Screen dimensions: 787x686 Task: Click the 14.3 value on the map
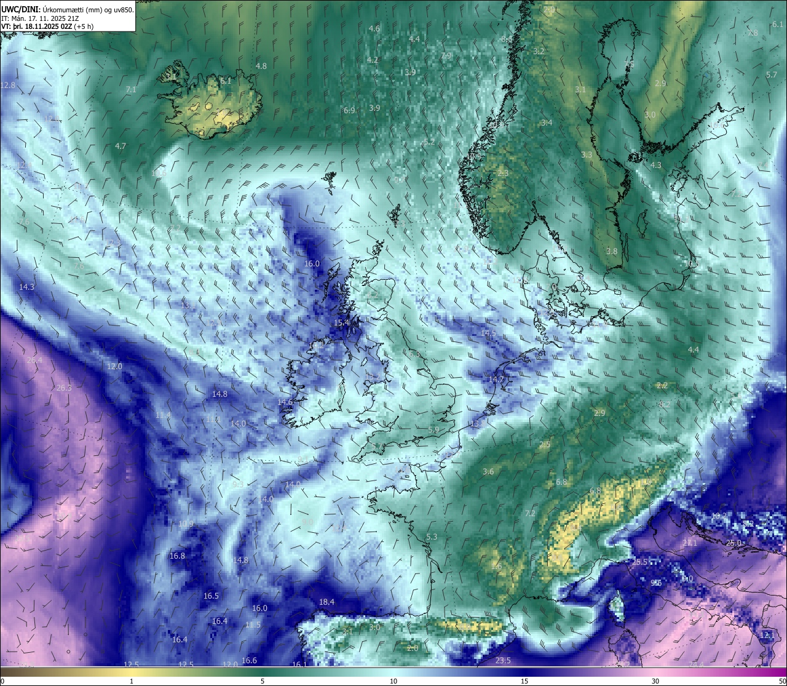(26, 287)
